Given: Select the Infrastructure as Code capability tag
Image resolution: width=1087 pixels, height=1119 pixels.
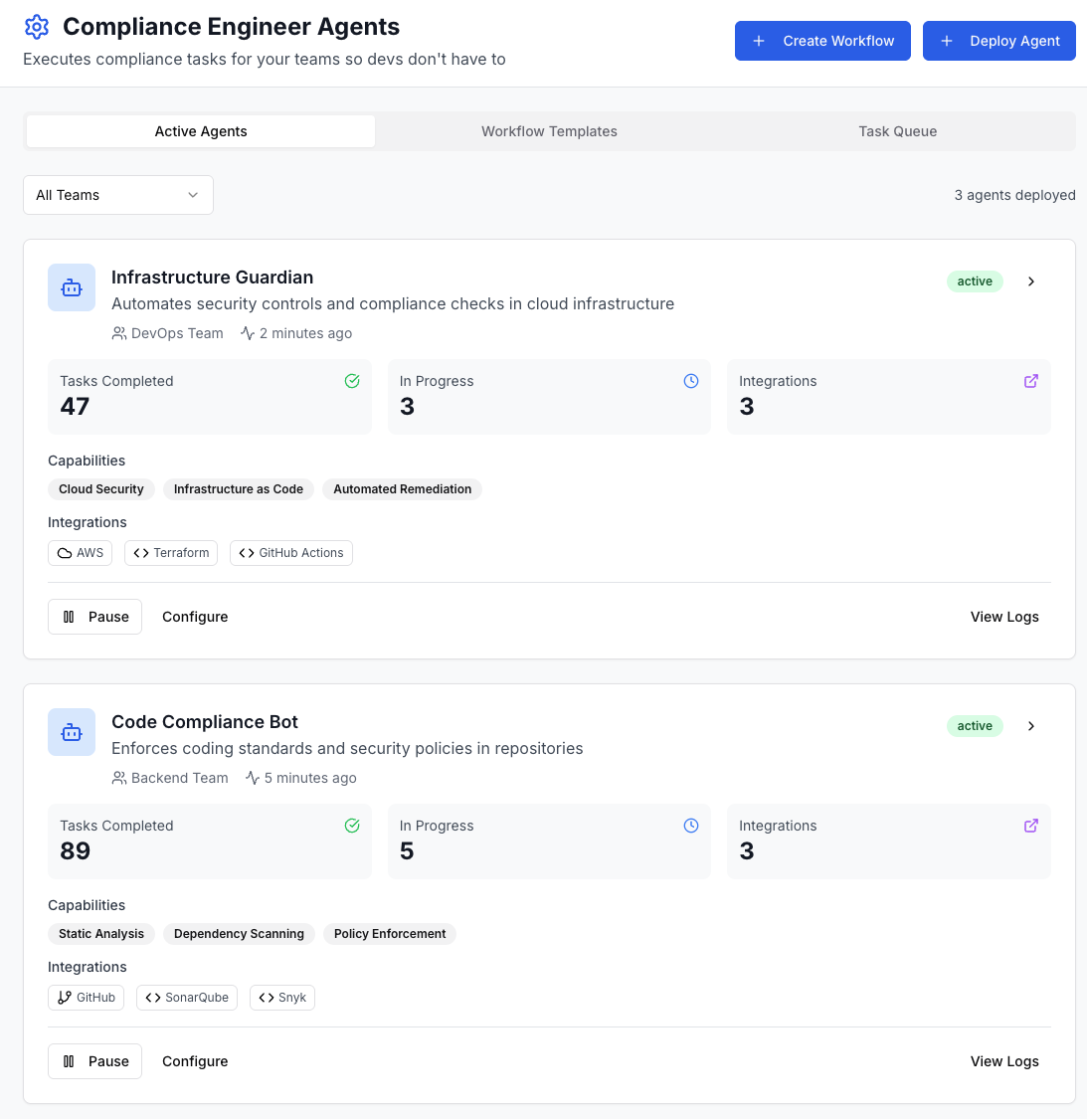Looking at the screenshot, I should pos(239,488).
